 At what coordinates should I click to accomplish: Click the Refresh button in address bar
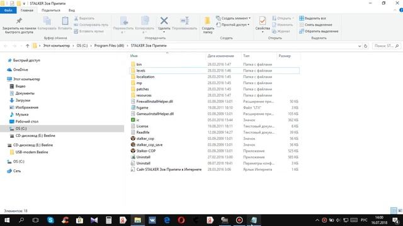coord(365,46)
